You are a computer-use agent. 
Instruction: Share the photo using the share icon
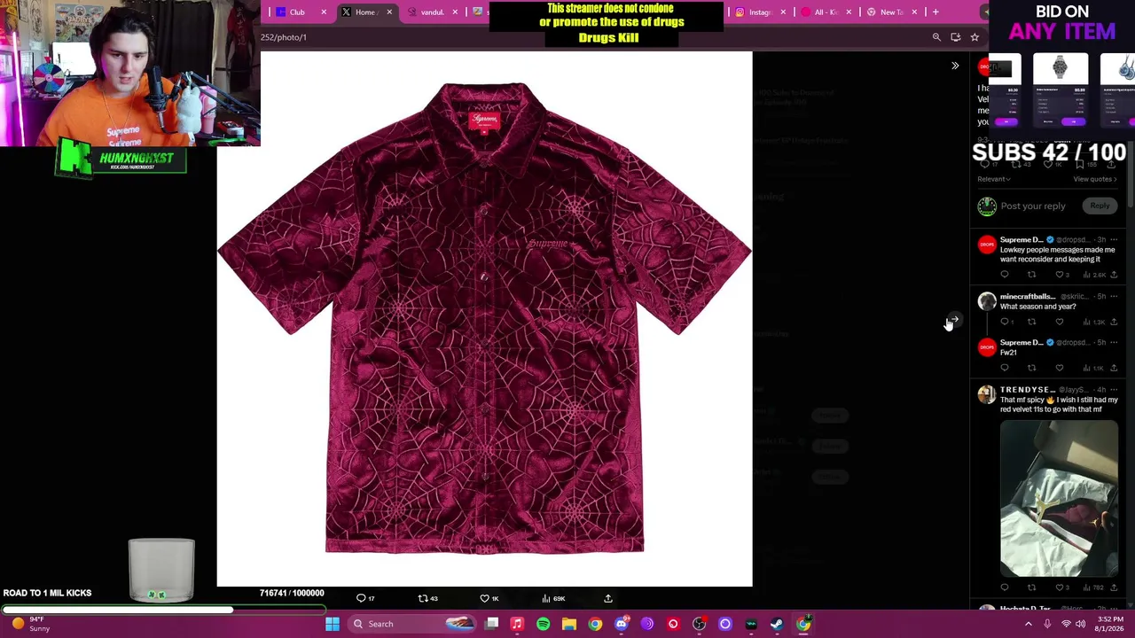point(608,598)
